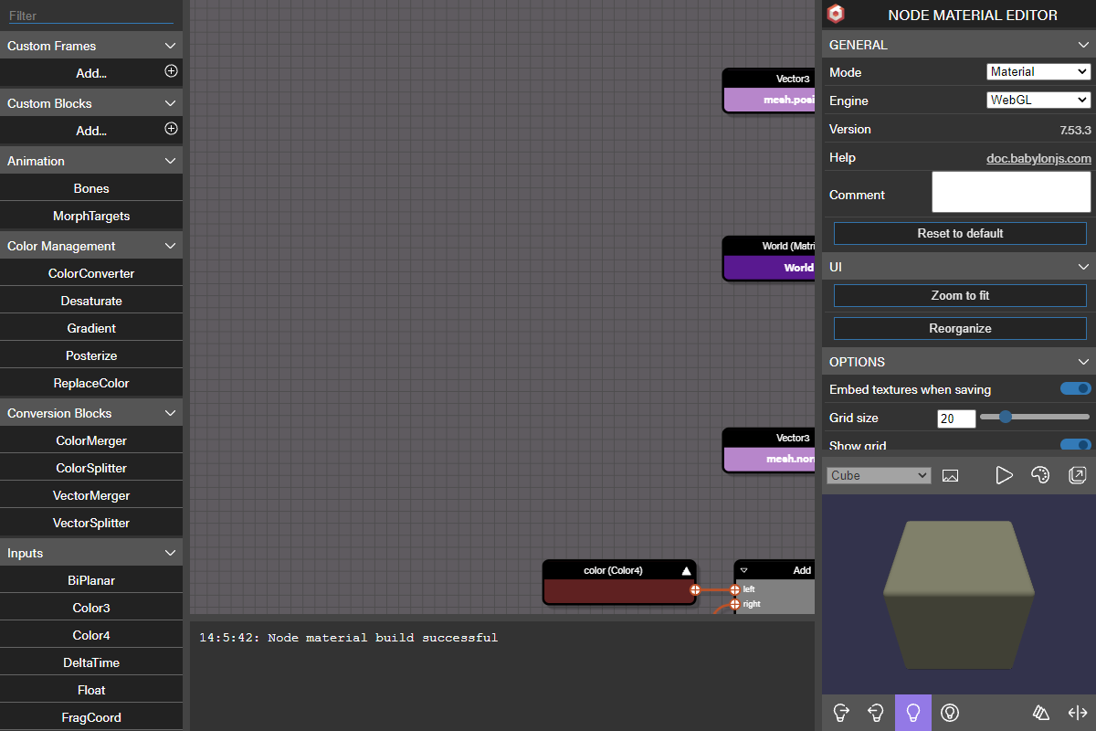1096x731 pixels.
Task: Select the Gradient block in list
Action: [91, 328]
